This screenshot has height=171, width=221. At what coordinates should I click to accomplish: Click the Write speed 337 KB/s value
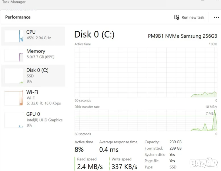124,166
